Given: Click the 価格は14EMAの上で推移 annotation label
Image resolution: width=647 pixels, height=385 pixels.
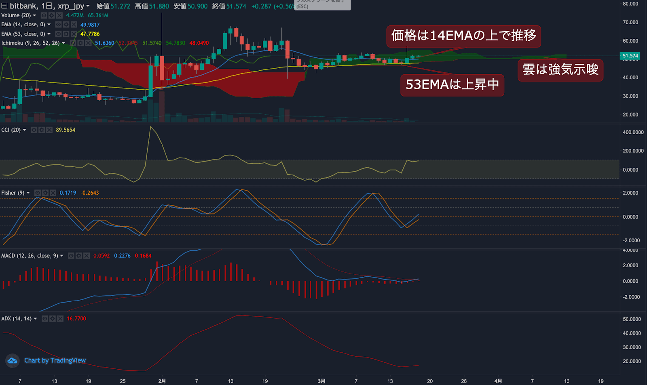Looking at the screenshot, I should 463,36.
